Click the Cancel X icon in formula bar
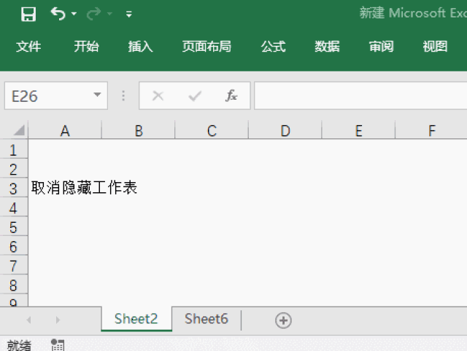Viewport: 467px width, 351px height. [158, 95]
